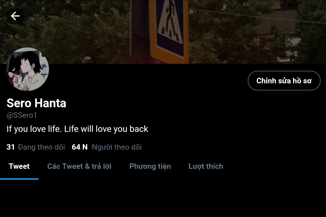View the Lượt thích tab
The height and width of the screenshot is (217, 326).
tap(206, 166)
